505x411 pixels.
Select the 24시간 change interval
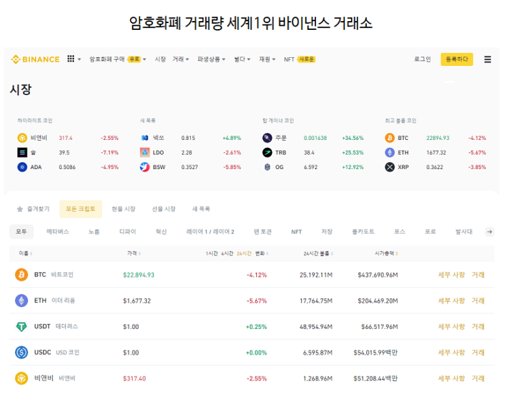[x=244, y=253]
